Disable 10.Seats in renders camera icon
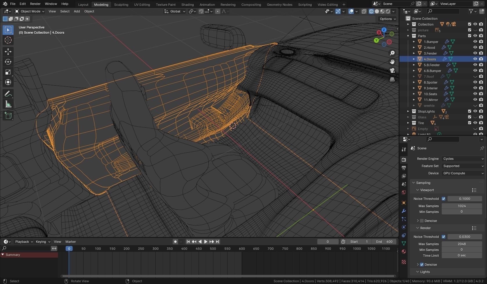Screen dimensions: 487x284 pyautogui.click(x=481, y=94)
